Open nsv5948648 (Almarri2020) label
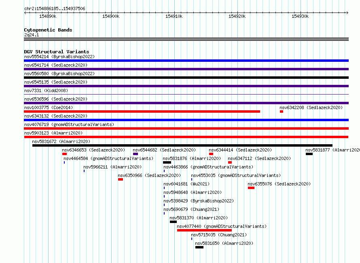 coord(193,192)
